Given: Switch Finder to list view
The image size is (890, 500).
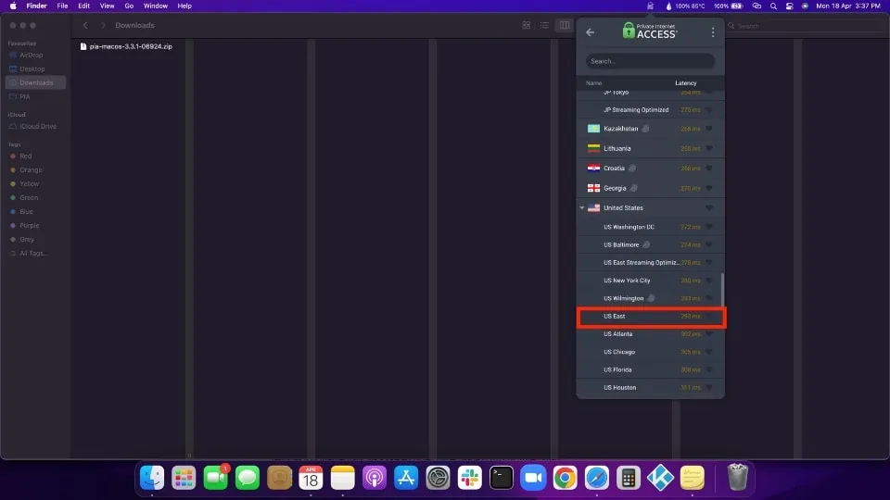Looking at the screenshot, I should [544, 25].
